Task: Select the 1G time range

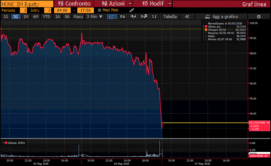Action: tap(6, 17)
